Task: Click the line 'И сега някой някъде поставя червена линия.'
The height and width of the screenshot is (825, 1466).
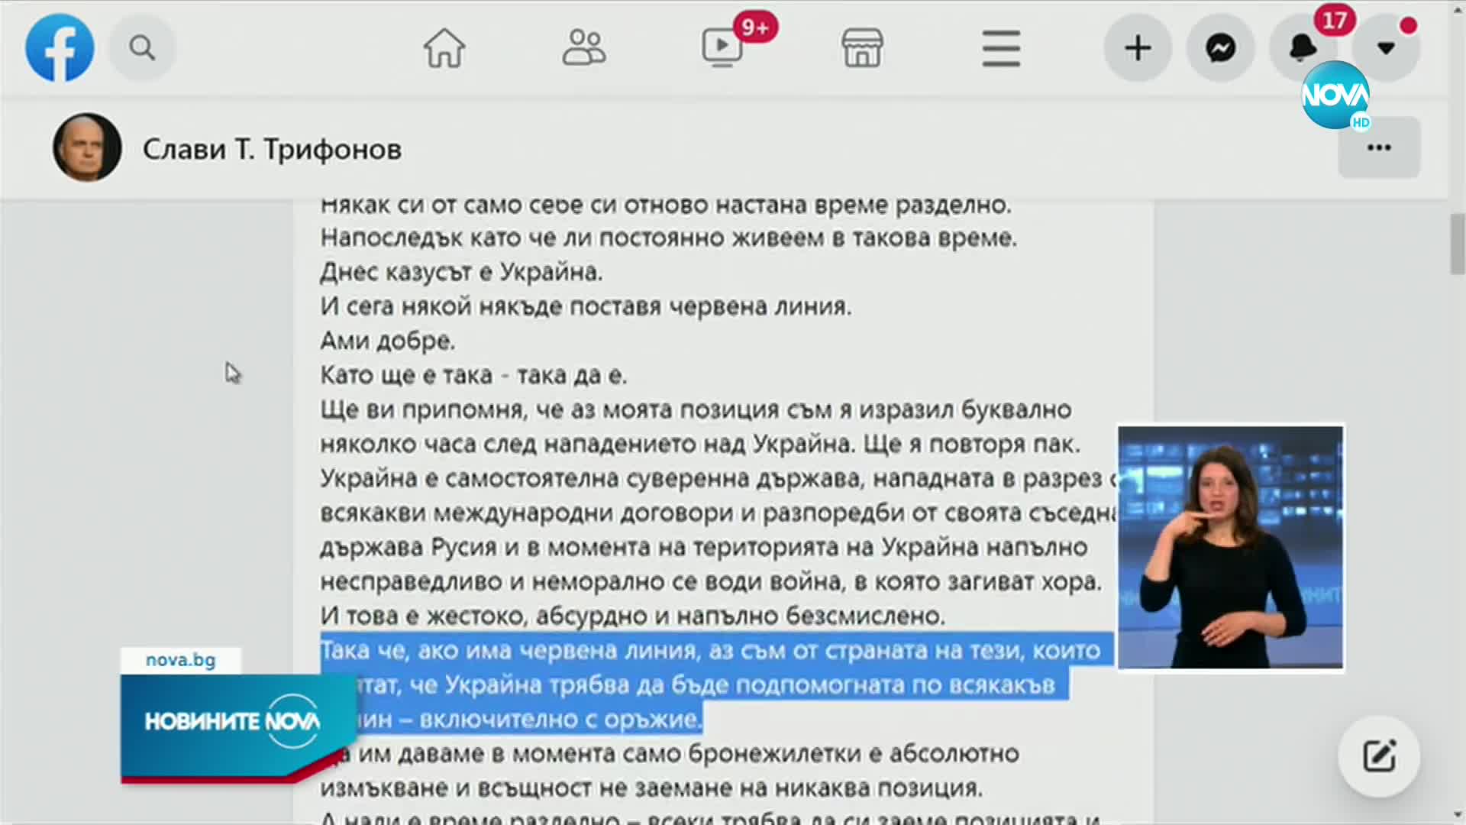Action: pyautogui.click(x=586, y=306)
